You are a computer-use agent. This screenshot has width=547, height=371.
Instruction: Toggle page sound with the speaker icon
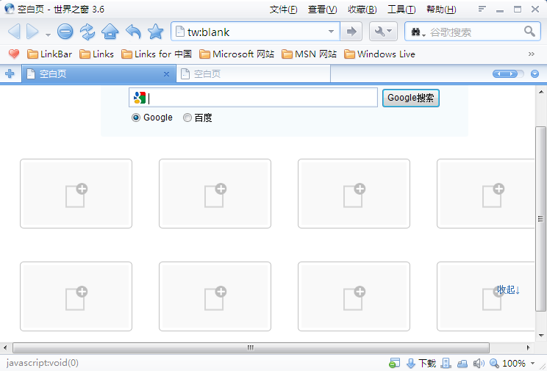pos(479,364)
